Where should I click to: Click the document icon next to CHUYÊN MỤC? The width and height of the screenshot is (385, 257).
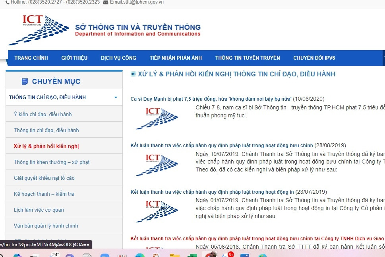pyautogui.click(x=25, y=82)
